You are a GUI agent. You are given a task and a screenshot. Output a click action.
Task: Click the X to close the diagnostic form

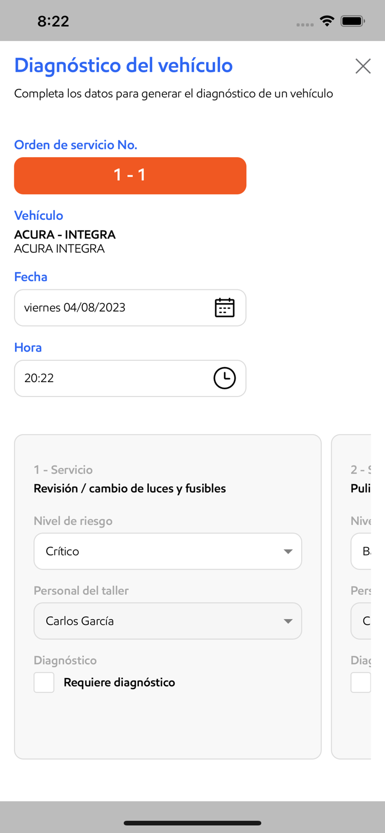363,66
